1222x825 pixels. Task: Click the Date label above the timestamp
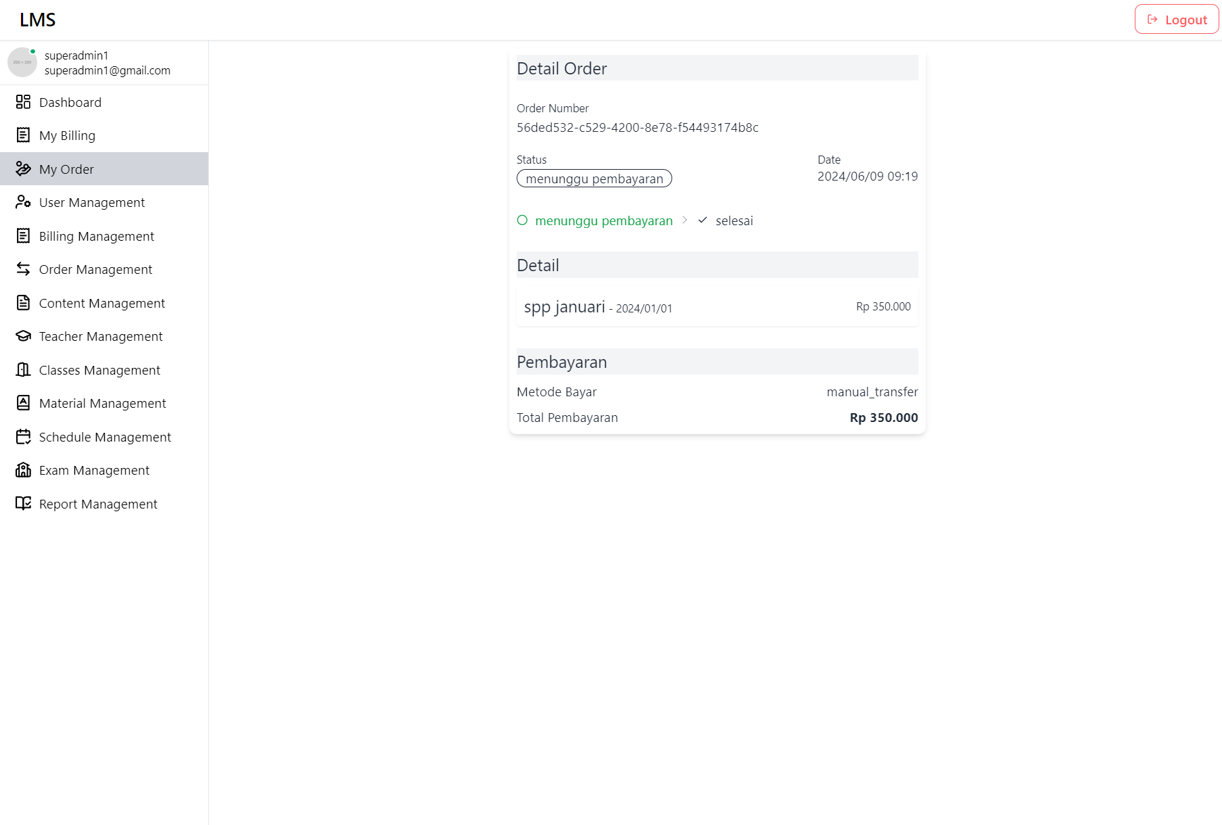point(829,160)
